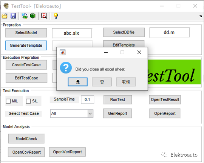Click the SelectDDfile button
The image size is (204, 163).
tap(124, 32)
